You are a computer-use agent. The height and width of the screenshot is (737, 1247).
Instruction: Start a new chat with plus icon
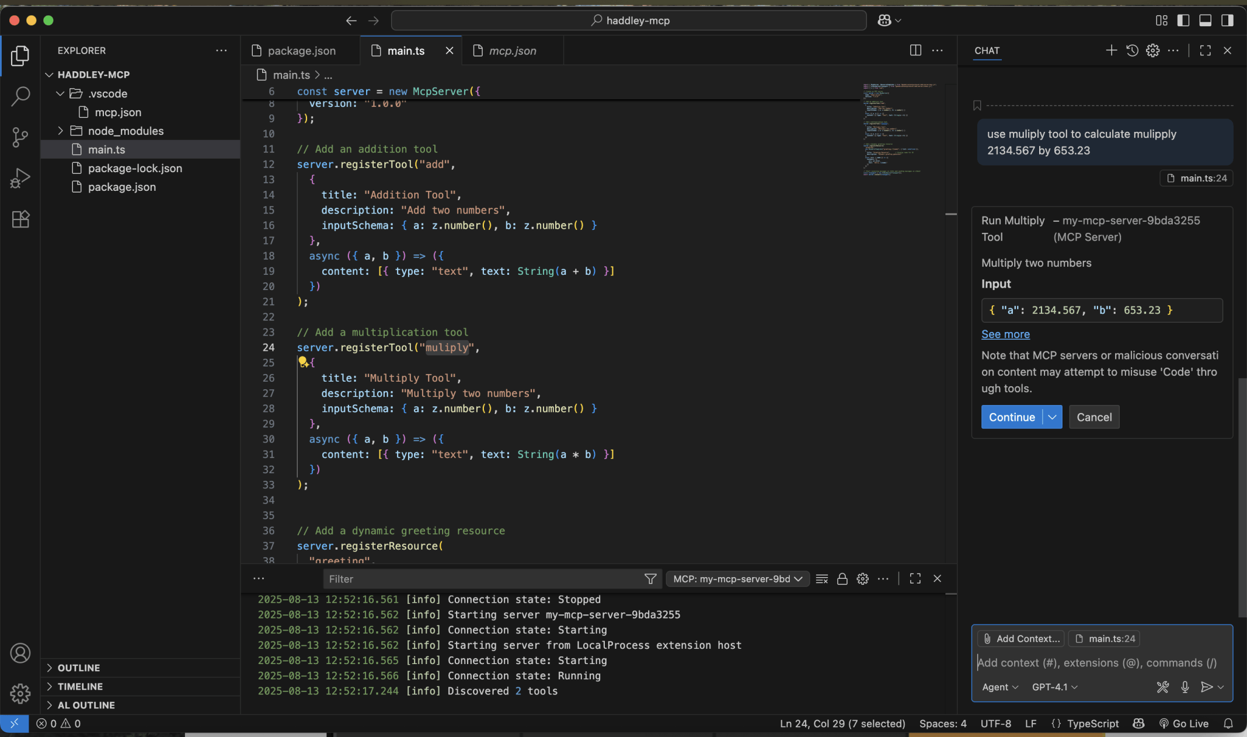(1111, 51)
